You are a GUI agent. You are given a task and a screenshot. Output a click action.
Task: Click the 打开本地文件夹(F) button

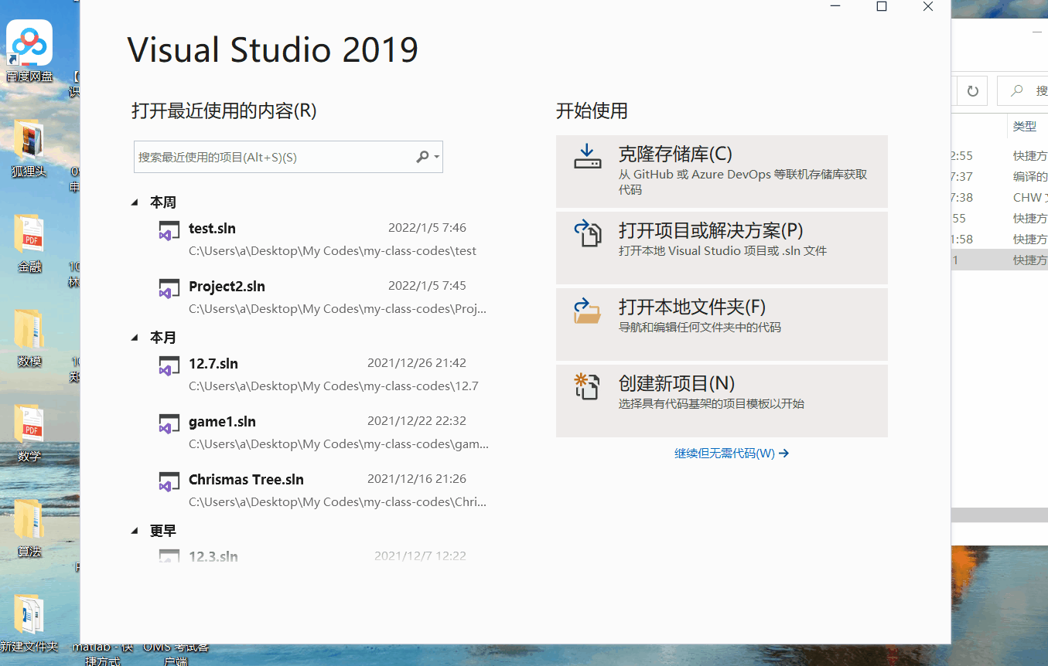(722, 325)
